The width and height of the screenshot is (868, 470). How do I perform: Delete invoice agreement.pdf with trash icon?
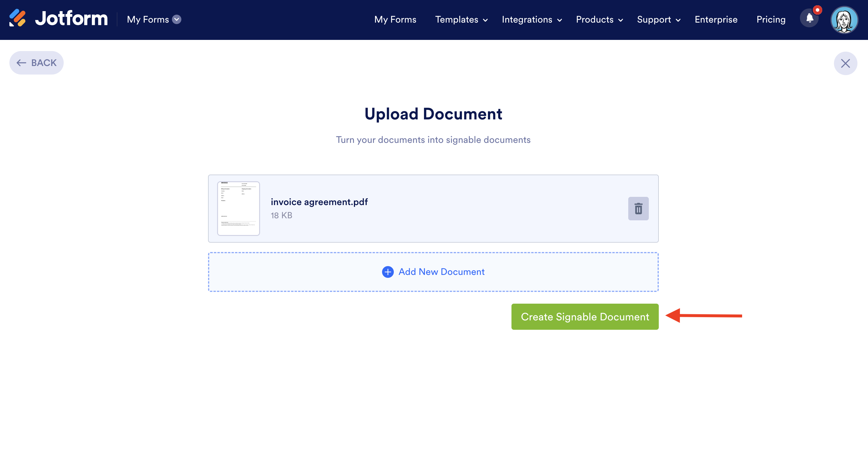coord(638,209)
